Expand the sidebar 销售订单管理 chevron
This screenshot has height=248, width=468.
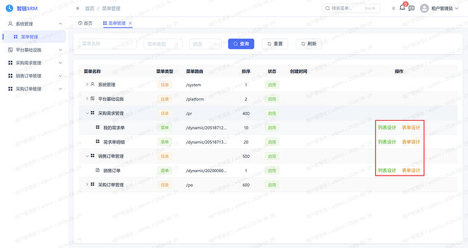tap(60, 76)
